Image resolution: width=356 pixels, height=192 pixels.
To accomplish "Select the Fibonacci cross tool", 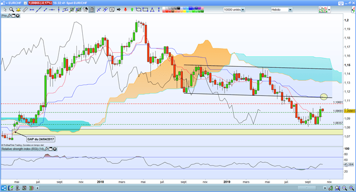I will [99, 10].
